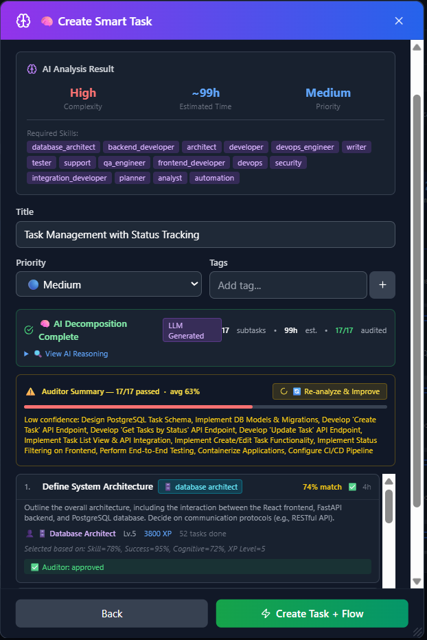Click the dialog scrollbar up arrow
The width and height of the screenshot is (427, 640).
pos(417,47)
